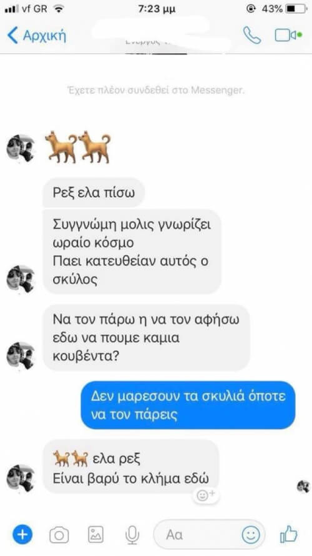
Task: Open the camera from the bottom toolbar
Action: 59,534
